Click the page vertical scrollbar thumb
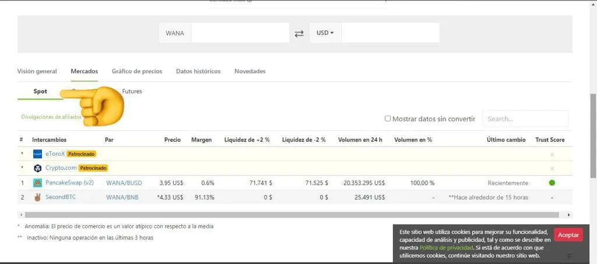This screenshot has width=597, height=264. (593, 135)
